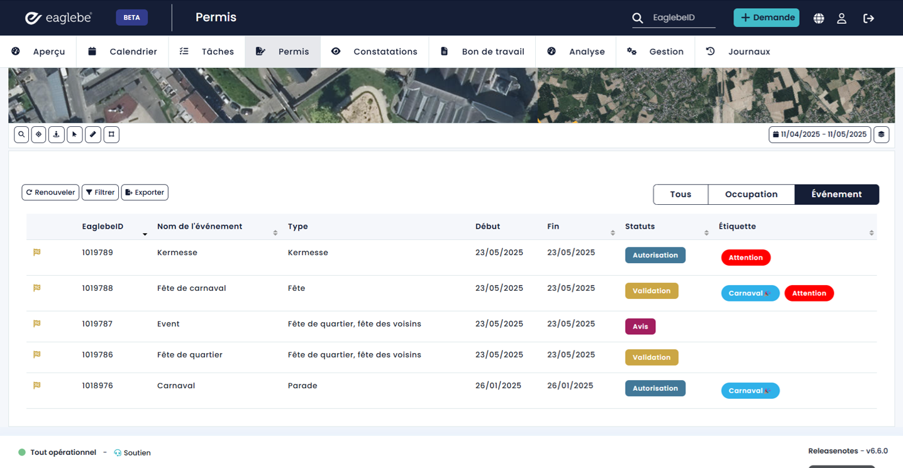
Task: Click the BETA badge
Action: 132,18
